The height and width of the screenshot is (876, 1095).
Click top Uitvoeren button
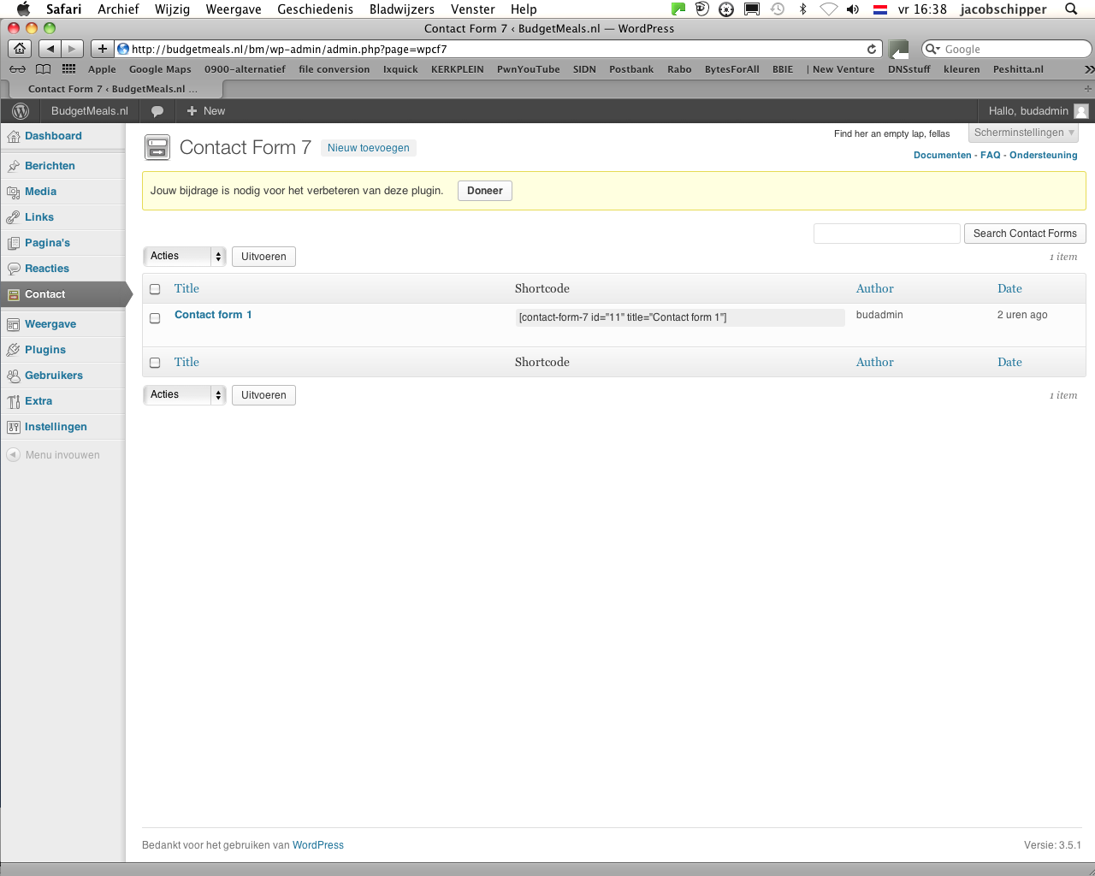coord(263,257)
